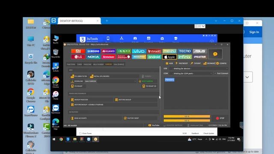
Task: Open the YouTube link in status bar
Action: pos(154,125)
